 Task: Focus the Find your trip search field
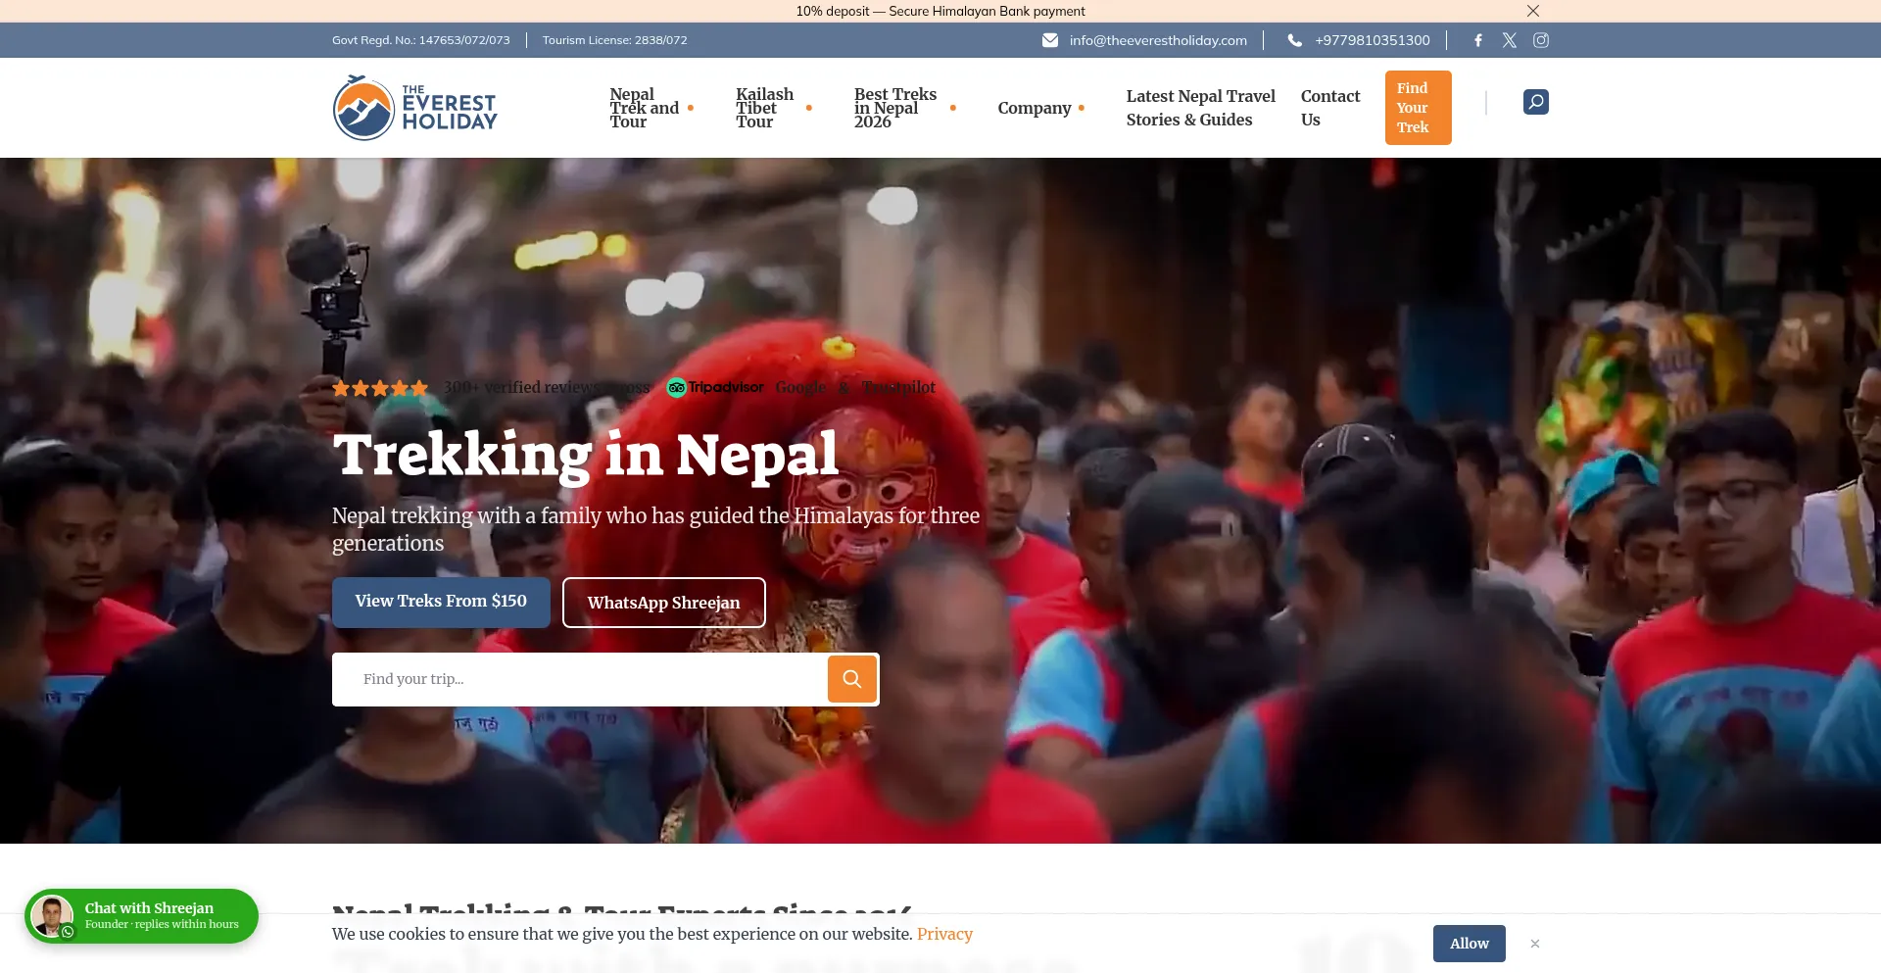click(580, 679)
